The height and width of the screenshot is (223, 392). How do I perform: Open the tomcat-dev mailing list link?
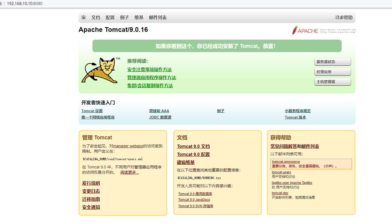pos(280,193)
